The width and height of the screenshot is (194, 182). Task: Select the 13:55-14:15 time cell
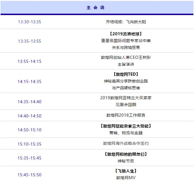pos(29,61)
